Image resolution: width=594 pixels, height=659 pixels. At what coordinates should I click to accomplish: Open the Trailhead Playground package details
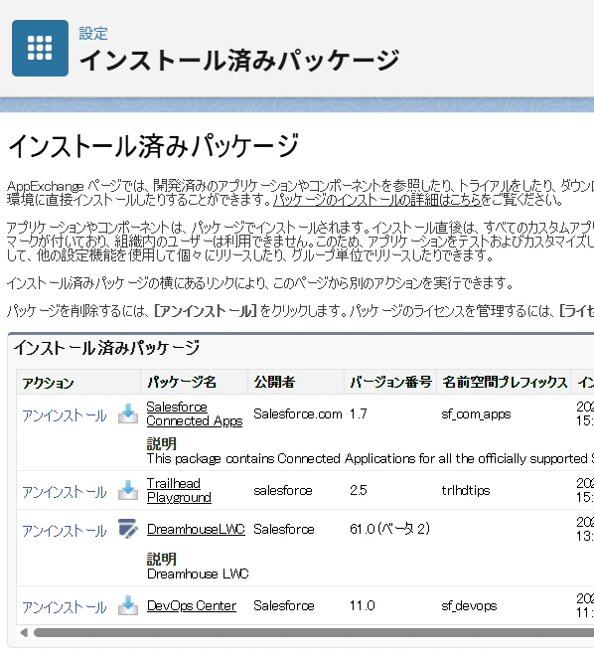click(x=179, y=490)
